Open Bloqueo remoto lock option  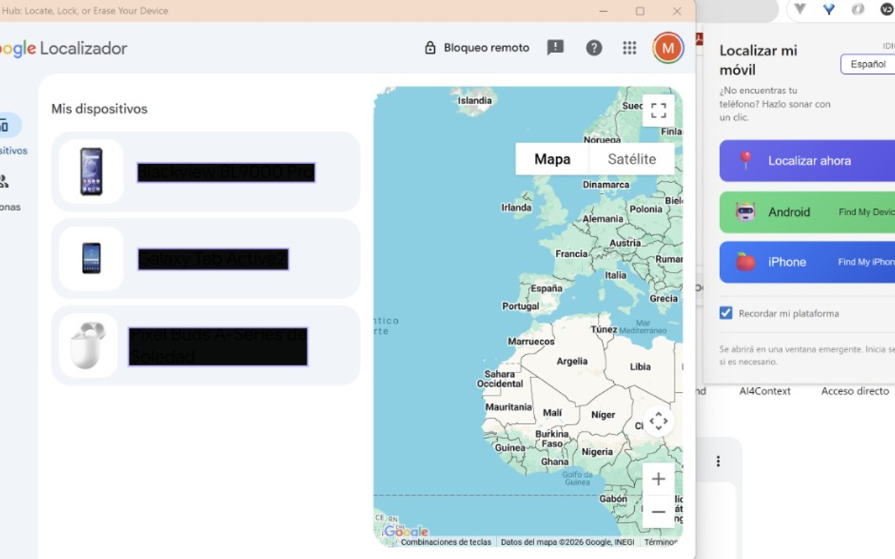tap(477, 48)
